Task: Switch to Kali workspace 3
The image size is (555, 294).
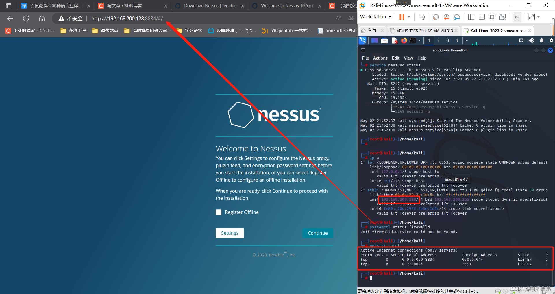Action: tap(448, 40)
